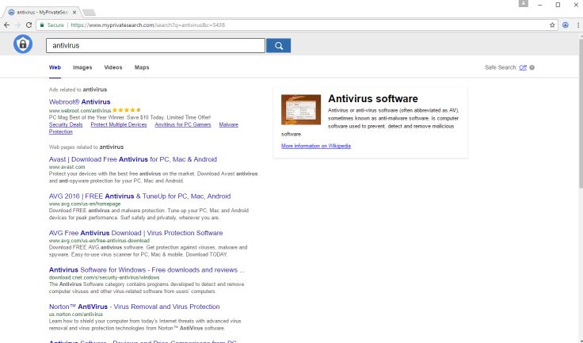Click the tab favicon for MyPrivateSearch
The height and width of the screenshot is (343, 583).
click(11, 12)
